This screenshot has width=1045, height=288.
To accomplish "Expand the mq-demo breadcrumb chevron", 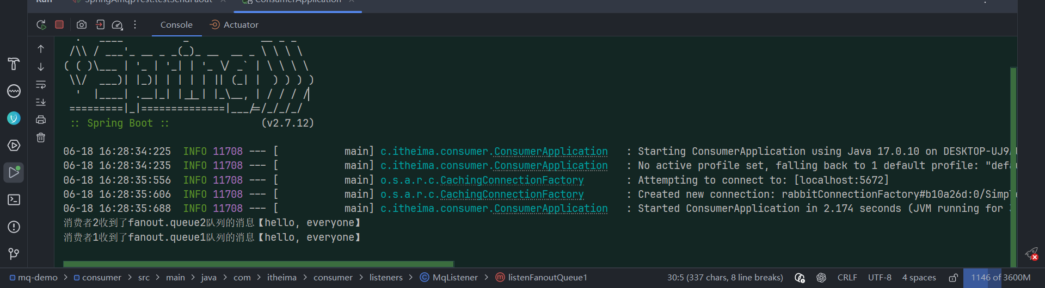I will click(x=65, y=278).
